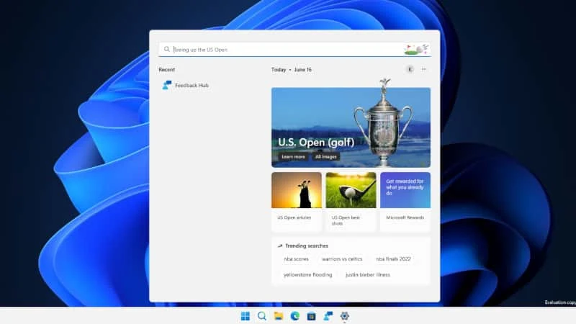Search trending topic 'yellowstone flooding'
This screenshot has height=324, width=576.
[x=308, y=275]
